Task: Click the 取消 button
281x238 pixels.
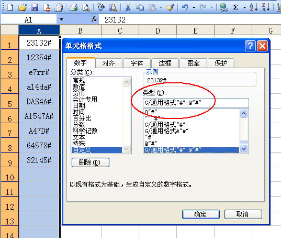Action: tap(243, 214)
